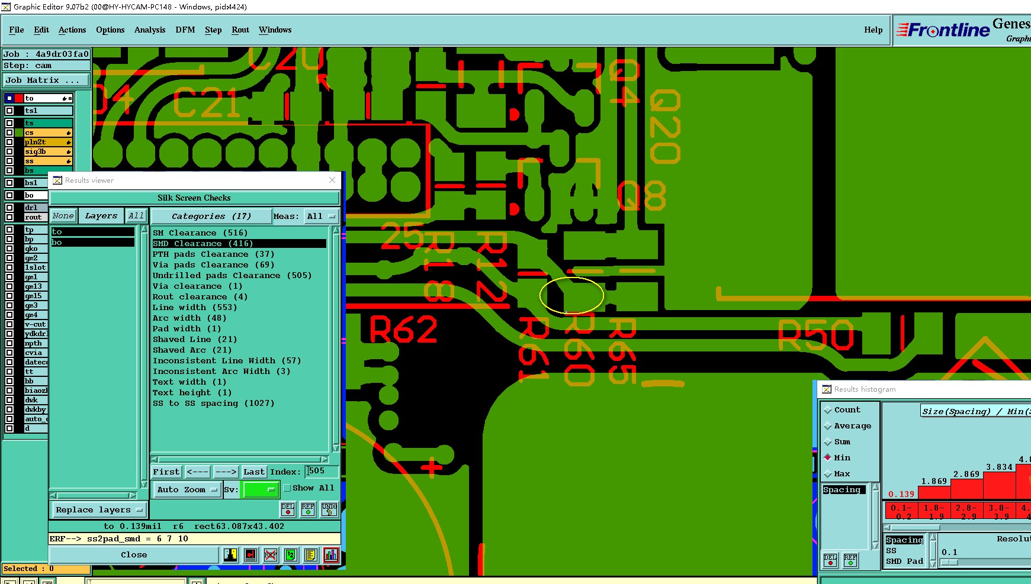Click the green numbered page icon
The image size is (1031, 584).
(291, 555)
